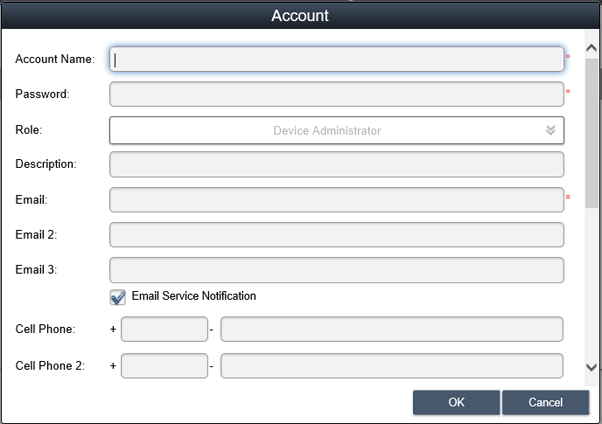602x424 pixels.
Task: Select the Cell Phone 2 number field
Action: (392, 366)
